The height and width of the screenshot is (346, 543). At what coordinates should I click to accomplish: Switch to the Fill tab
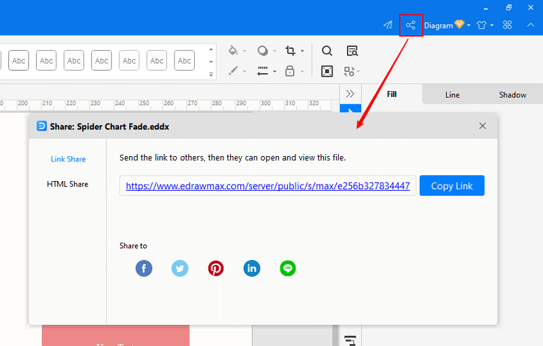[392, 94]
